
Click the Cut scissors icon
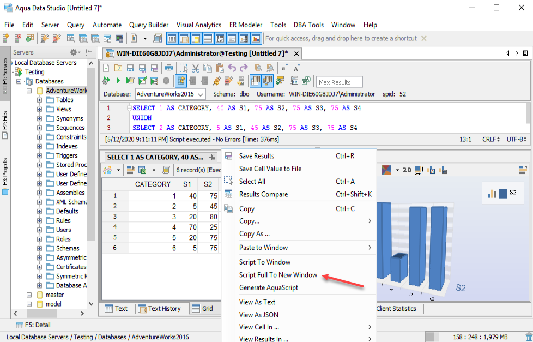coord(196,68)
